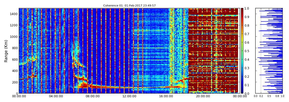Click the profile plot's 0.2 axis label
This screenshot has width=289, height=102.
pyautogui.click(x=261, y=96)
